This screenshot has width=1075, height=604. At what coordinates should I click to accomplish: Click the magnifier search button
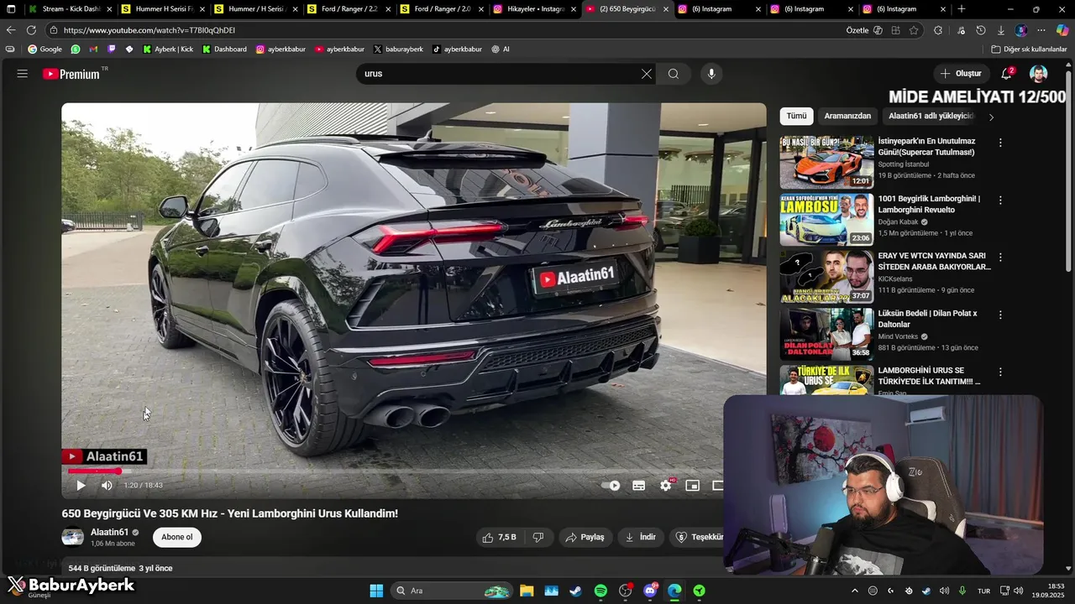(x=674, y=74)
